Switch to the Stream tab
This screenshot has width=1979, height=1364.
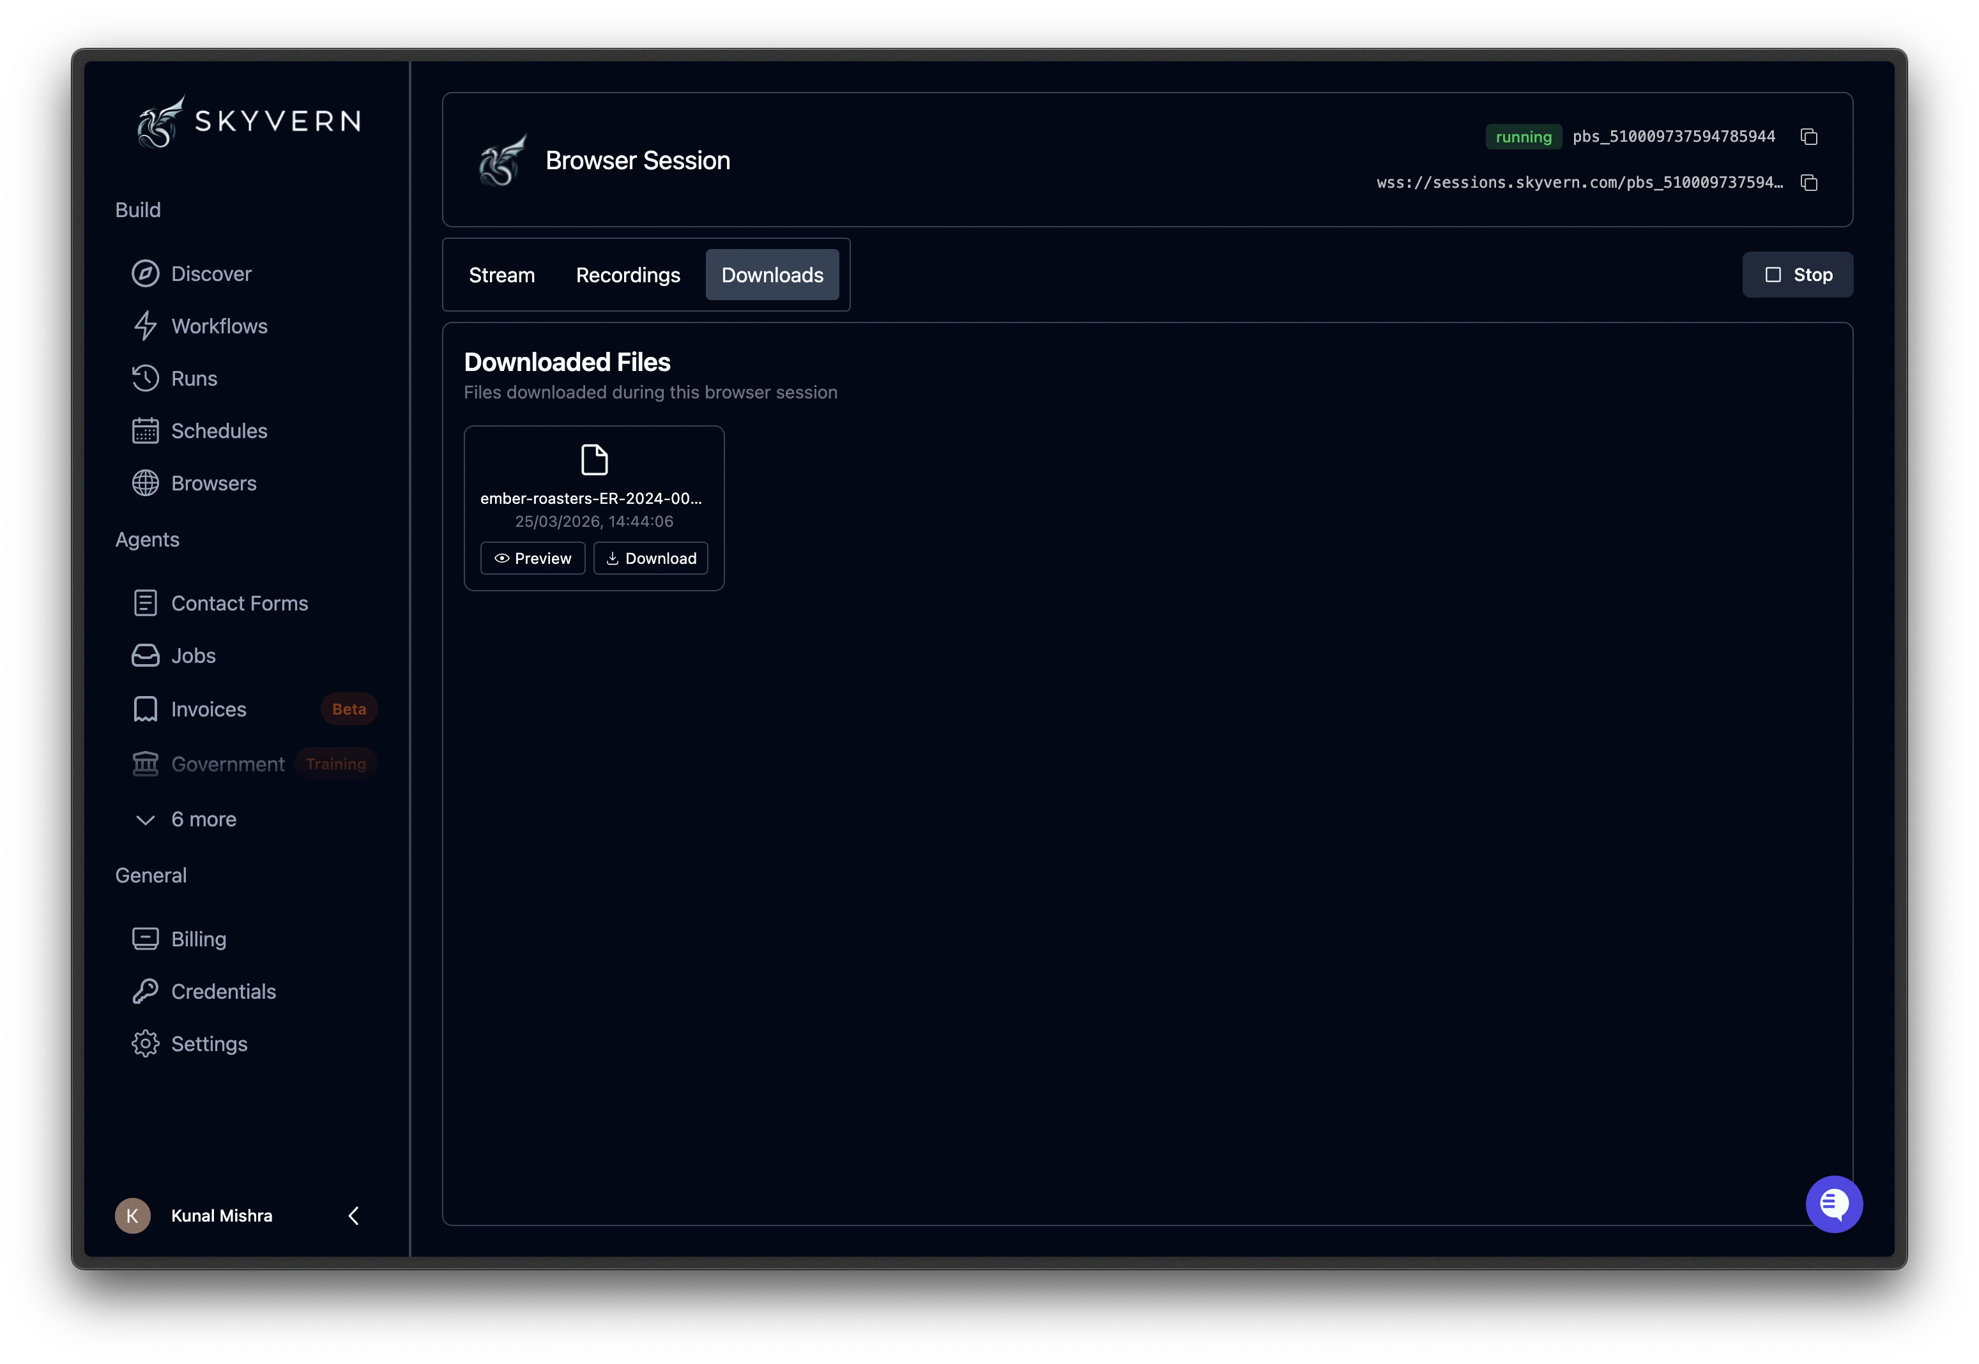pos(502,275)
